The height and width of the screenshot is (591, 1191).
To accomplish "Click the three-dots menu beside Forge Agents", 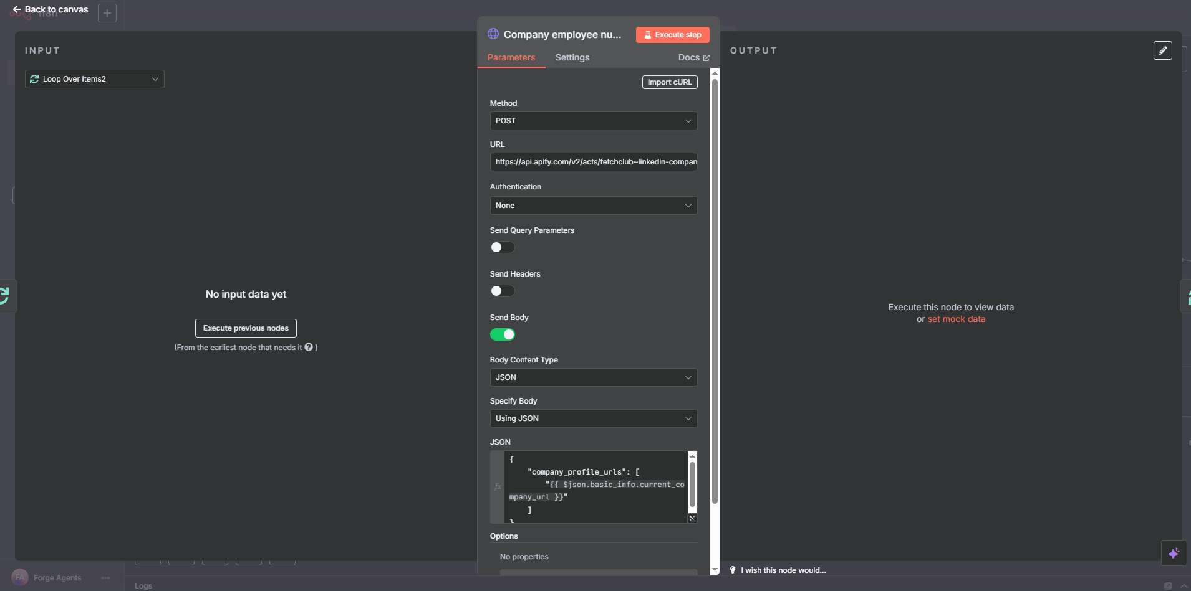I will point(105,578).
